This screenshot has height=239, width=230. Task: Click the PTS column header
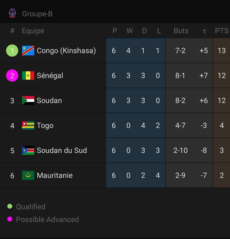tap(221, 31)
